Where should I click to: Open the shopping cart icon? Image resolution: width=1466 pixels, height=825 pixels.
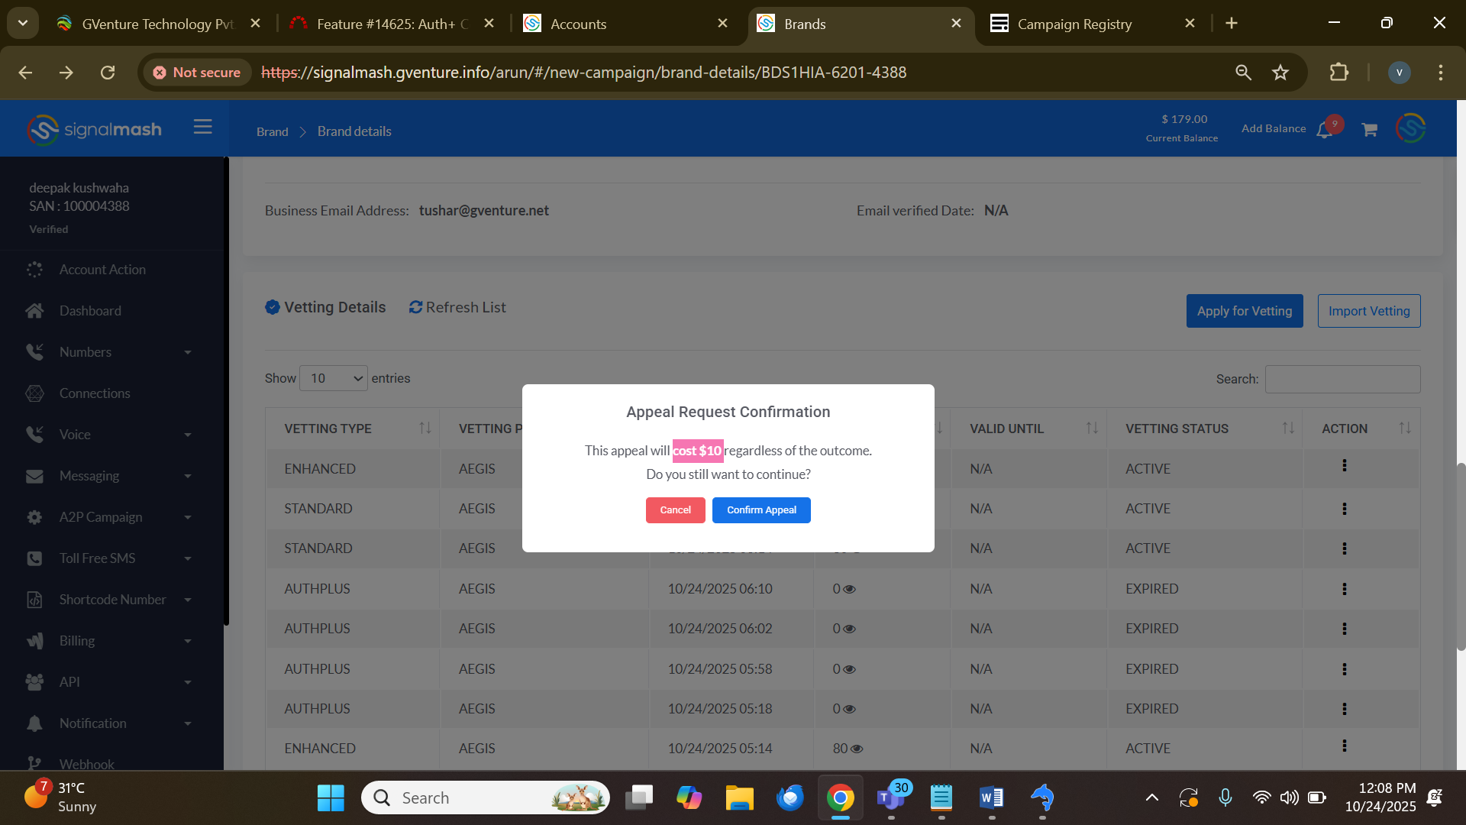(1369, 130)
